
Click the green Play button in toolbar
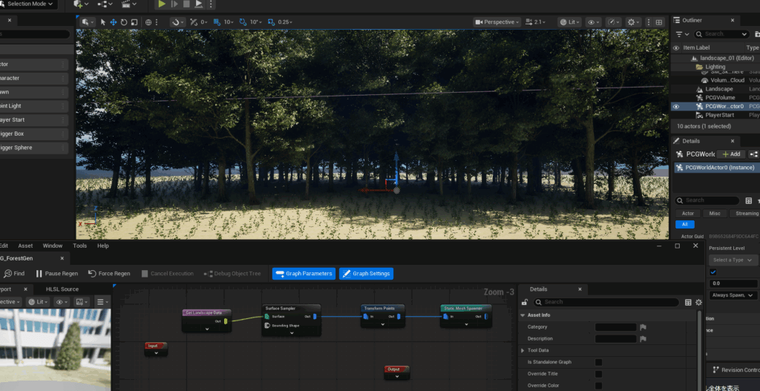[x=162, y=4]
